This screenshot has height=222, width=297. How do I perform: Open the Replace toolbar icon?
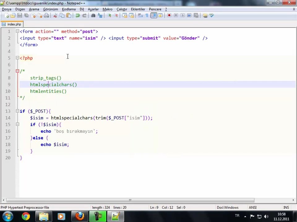tap(100, 15)
